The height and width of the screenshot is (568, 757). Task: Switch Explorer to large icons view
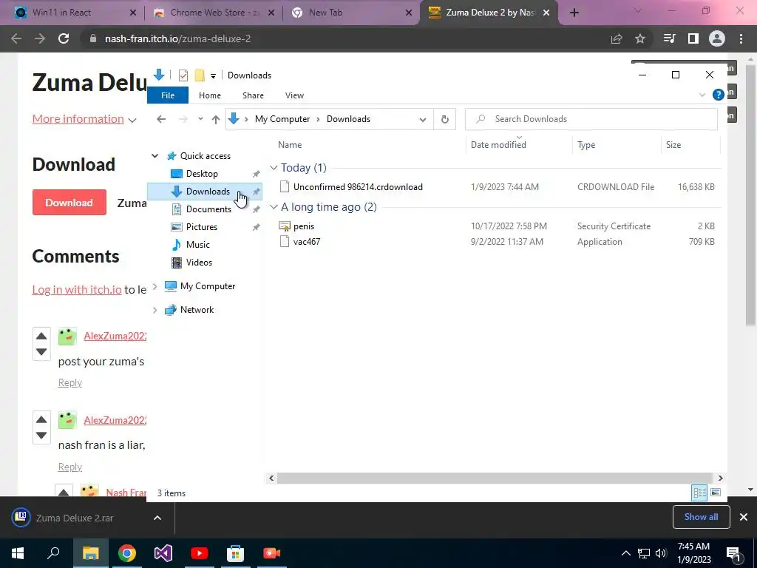716,493
